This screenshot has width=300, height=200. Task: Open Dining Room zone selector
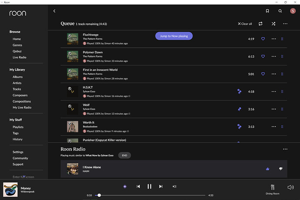(273, 188)
